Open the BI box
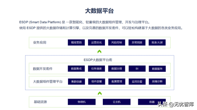 coord(137,68)
